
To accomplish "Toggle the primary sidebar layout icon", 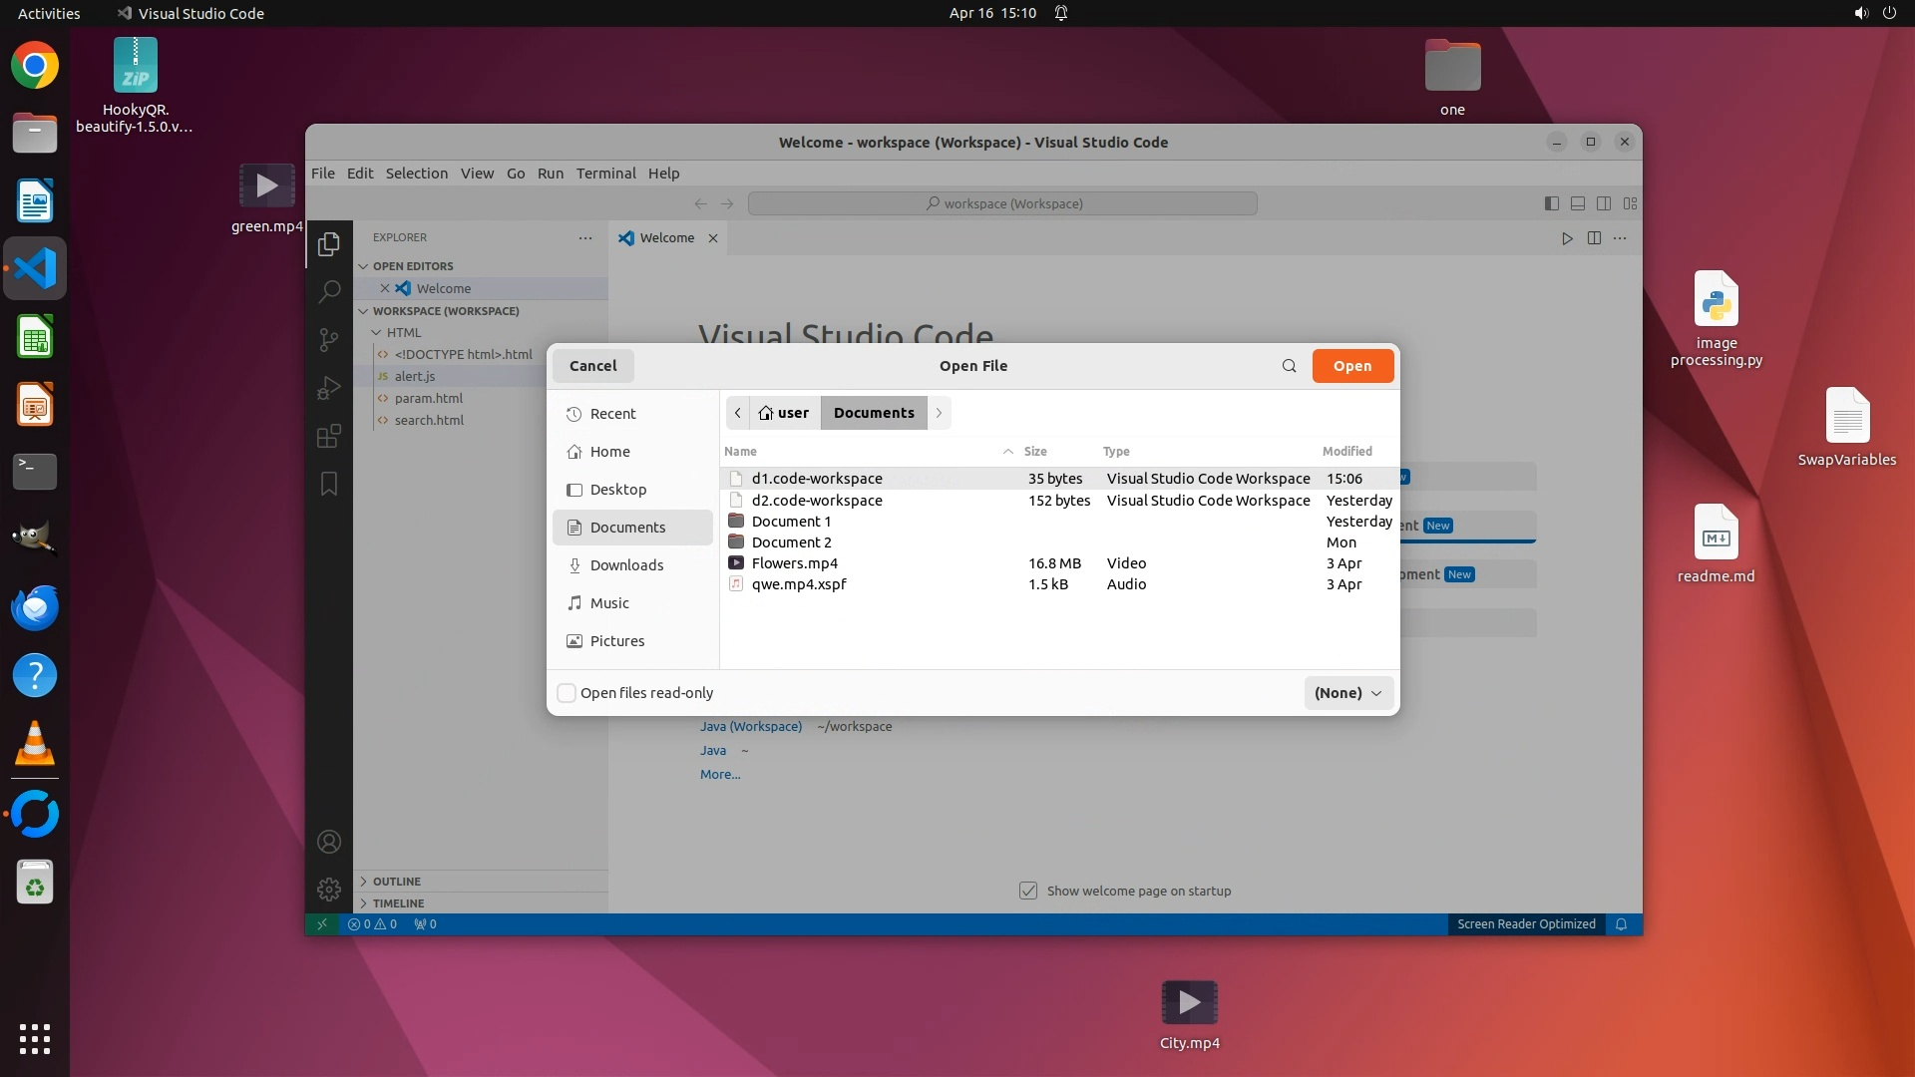I will tap(1551, 203).
